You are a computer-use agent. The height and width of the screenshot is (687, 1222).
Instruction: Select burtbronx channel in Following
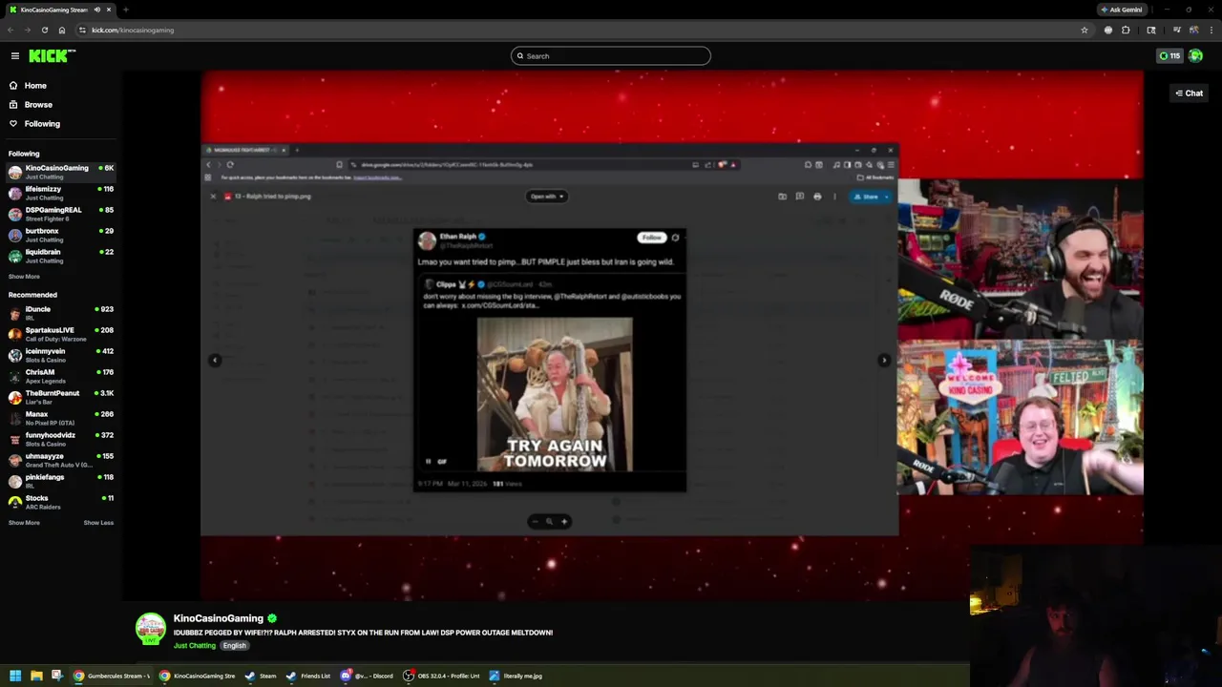coord(60,235)
